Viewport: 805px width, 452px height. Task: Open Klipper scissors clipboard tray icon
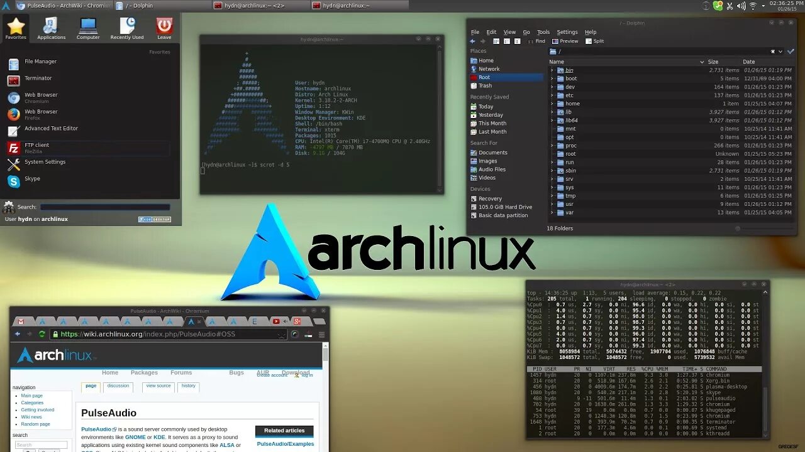pyautogui.click(x=730, y=6)
